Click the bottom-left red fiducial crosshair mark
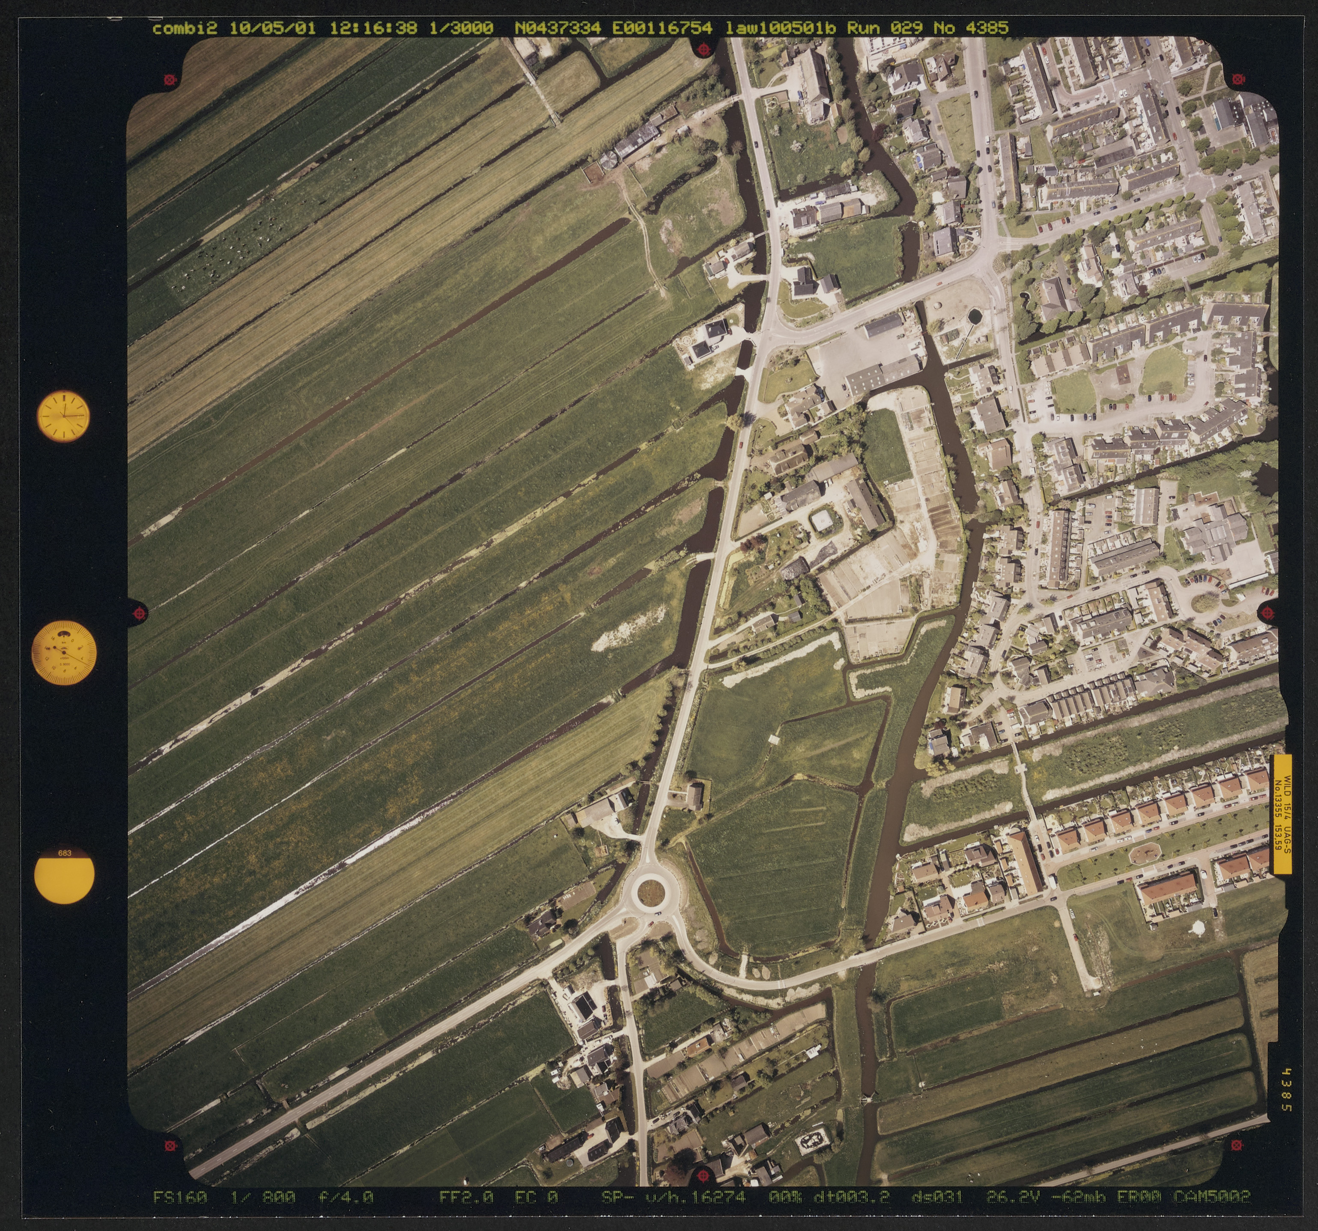The image size is (1318, 1231). (x=170, y=1145)
